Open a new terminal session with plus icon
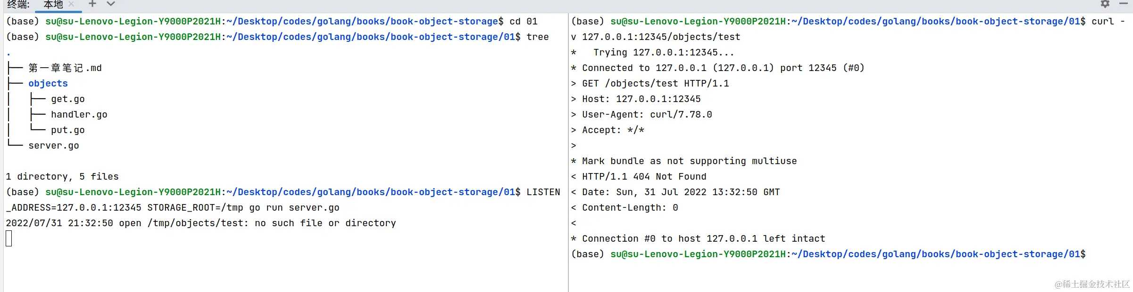The height and width of the screenshot is (292, 1133). [x=92, y=4]
